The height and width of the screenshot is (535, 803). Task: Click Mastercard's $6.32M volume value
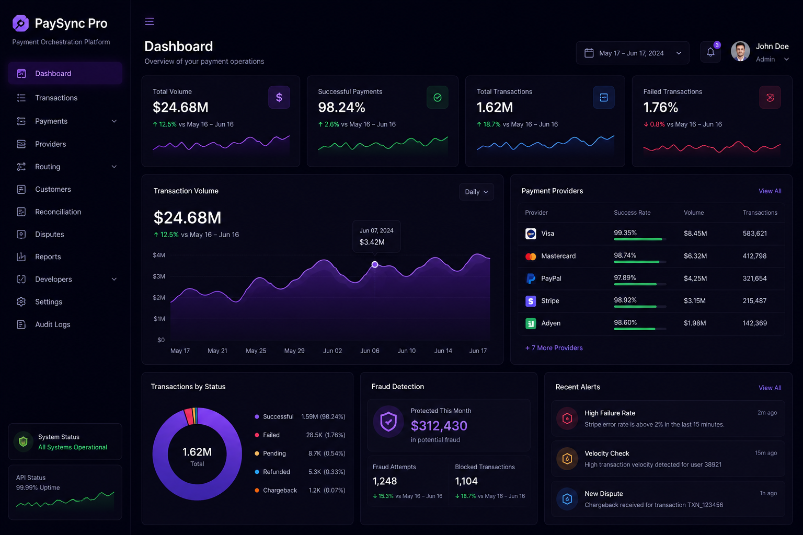pyautogui.click(x=695, y=256)
